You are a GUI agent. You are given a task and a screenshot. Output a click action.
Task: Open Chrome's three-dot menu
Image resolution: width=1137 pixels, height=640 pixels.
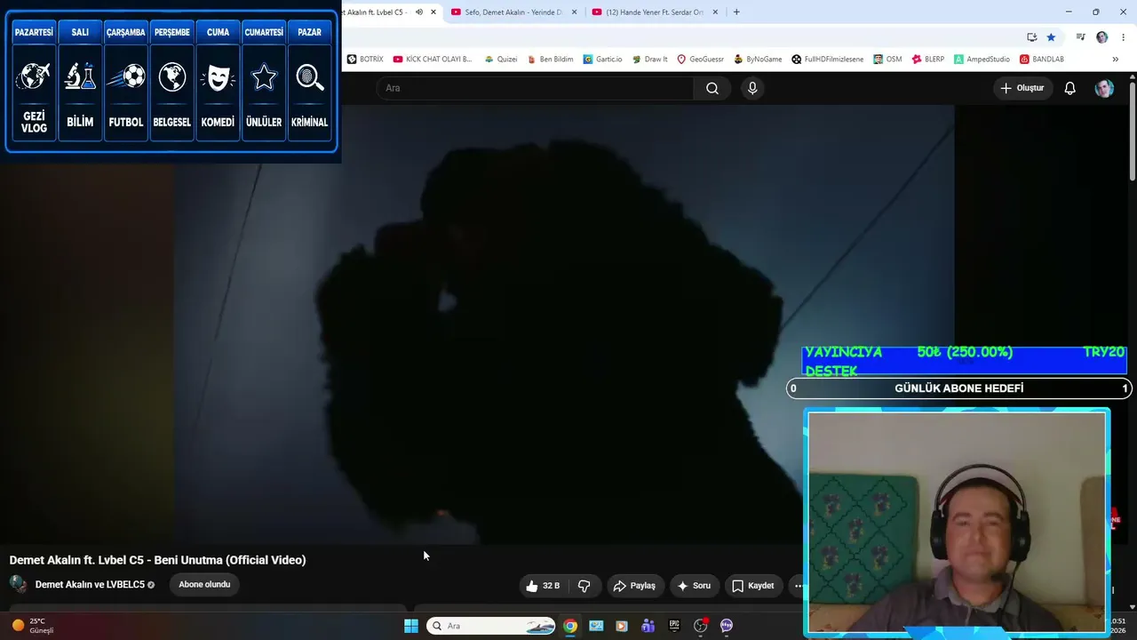pos(1124,37)
